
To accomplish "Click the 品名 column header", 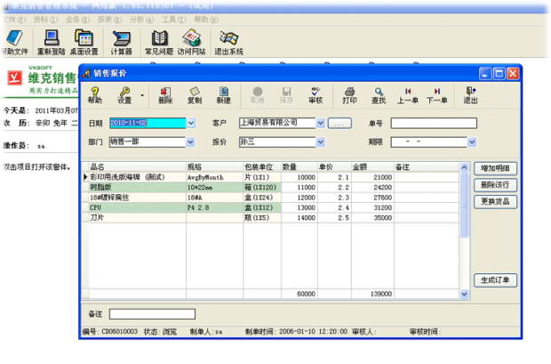I will (138, 167).
